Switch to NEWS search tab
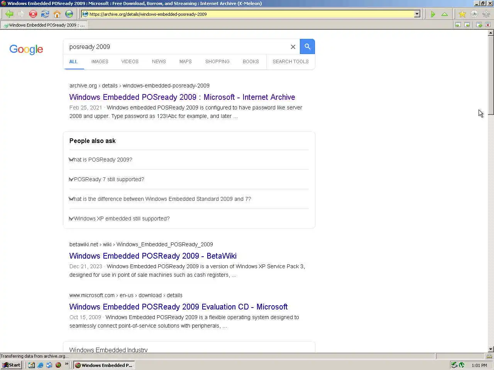The width and height of the screenshot is (494, 370). click(x=159, y=62)
